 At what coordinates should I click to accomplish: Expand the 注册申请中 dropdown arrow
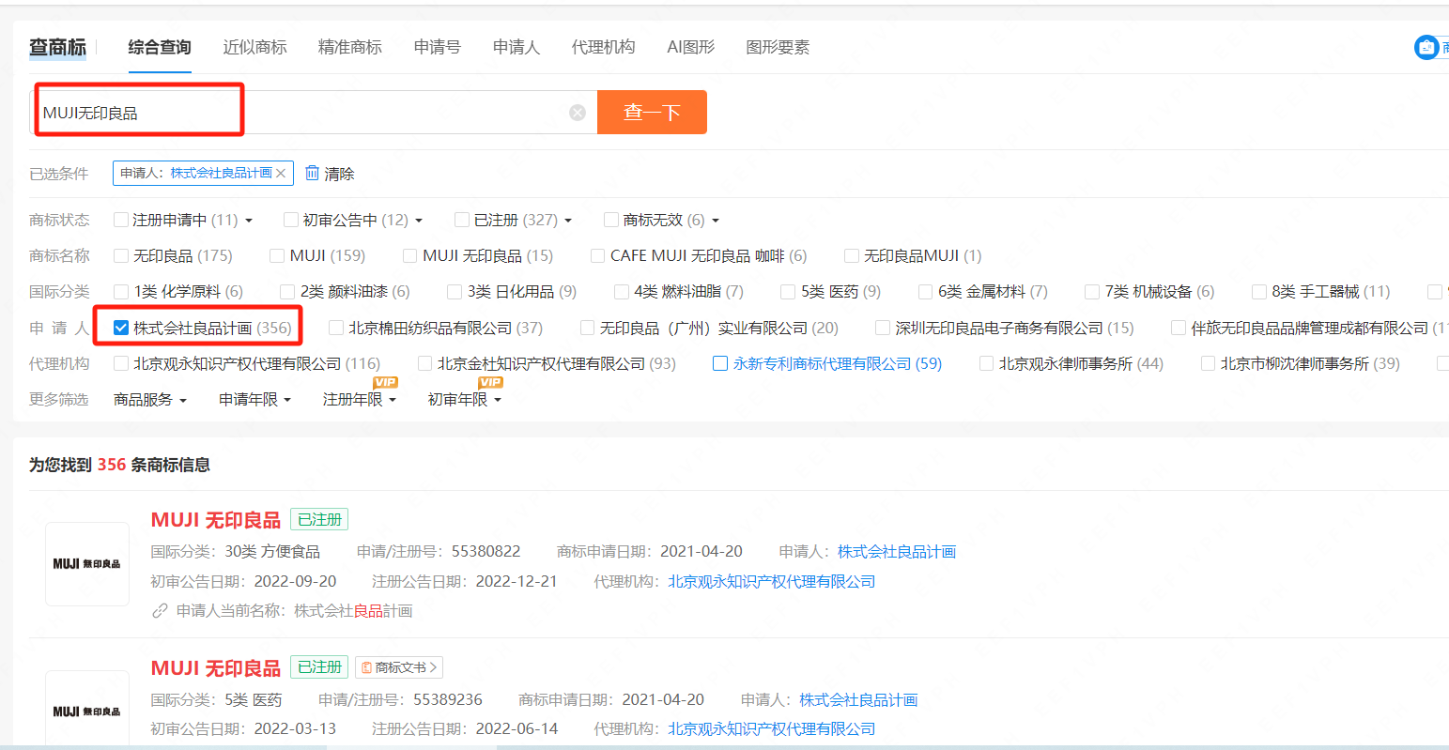pos(249,221)
